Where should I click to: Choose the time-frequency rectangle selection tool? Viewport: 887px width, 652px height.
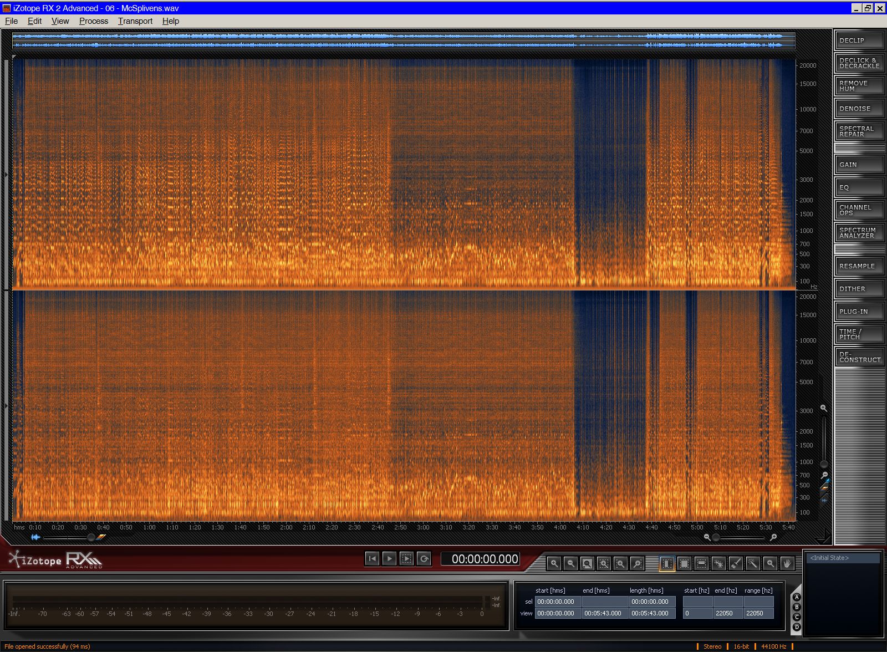684,563
